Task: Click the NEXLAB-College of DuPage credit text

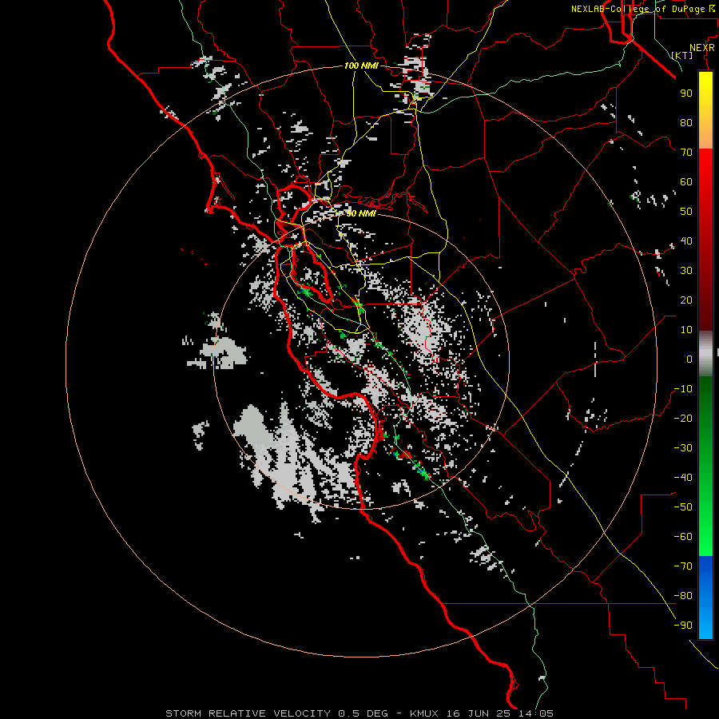Action: (x=638, y=9)
